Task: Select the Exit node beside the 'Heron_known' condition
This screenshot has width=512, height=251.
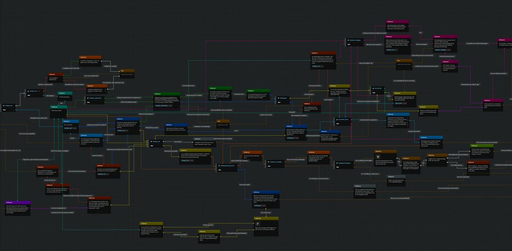Action: coord(404,63)
